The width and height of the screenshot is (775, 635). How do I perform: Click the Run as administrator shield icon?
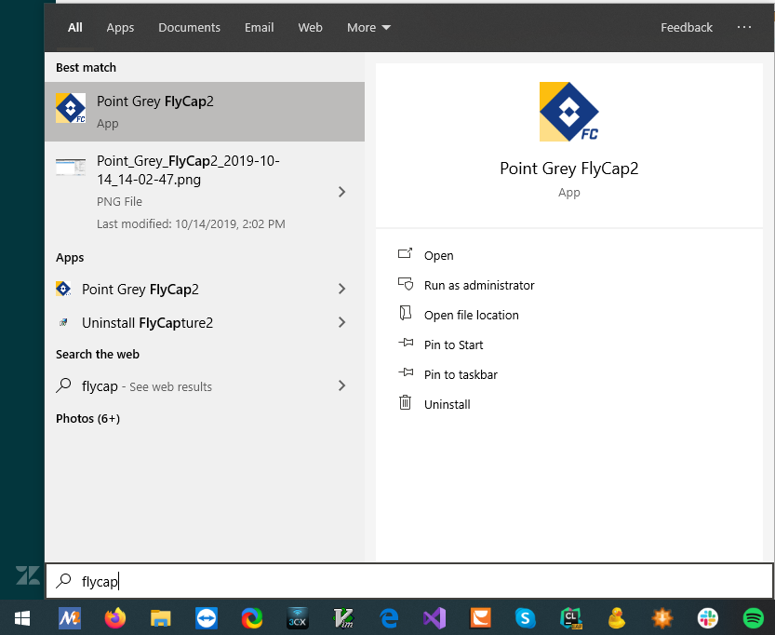click(406, 284)
